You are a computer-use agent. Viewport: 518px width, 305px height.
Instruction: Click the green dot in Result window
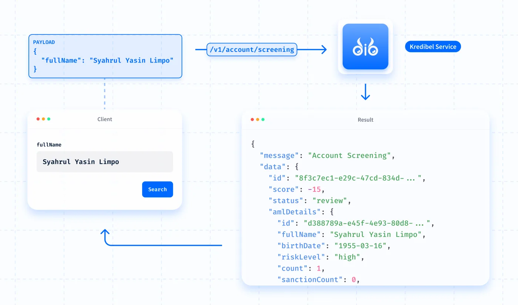[263, 120]
